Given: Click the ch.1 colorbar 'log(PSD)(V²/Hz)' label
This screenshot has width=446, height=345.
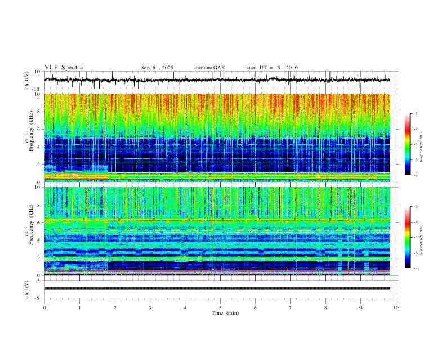Looking at the screenshot, I should 421,147.
